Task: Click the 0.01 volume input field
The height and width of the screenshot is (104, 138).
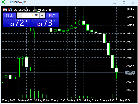Action: pos(31,15)
